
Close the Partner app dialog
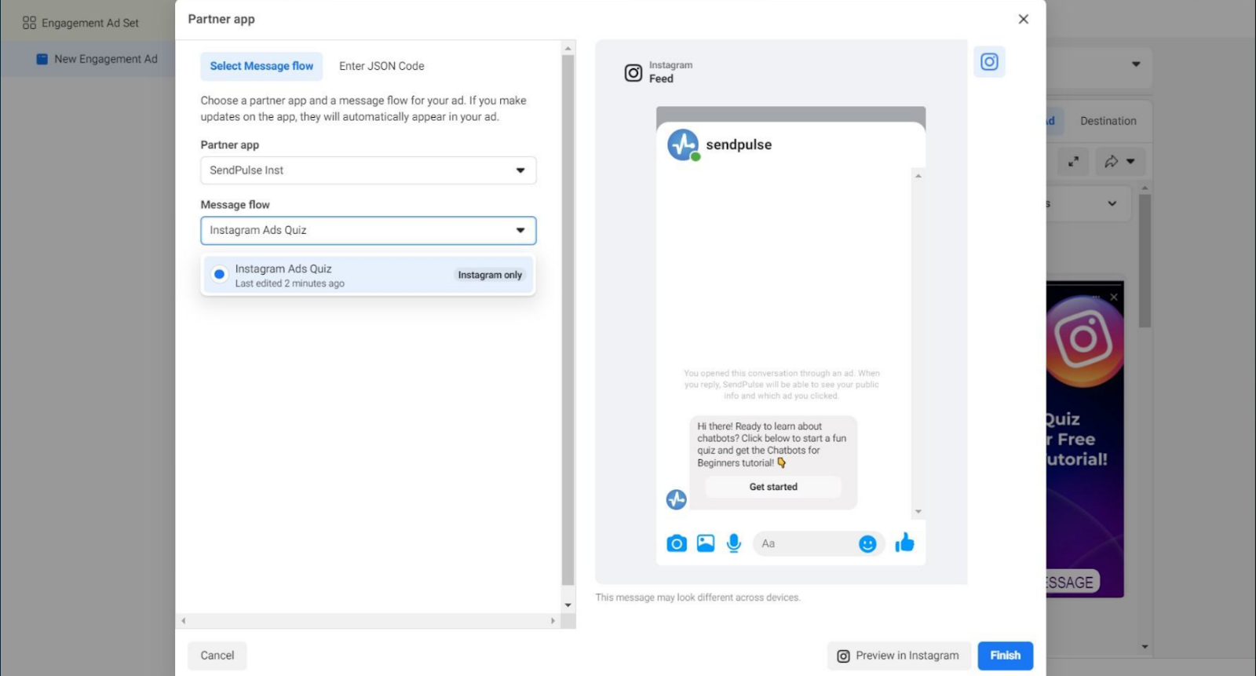pyautogui.click(x=1024, y=19)
